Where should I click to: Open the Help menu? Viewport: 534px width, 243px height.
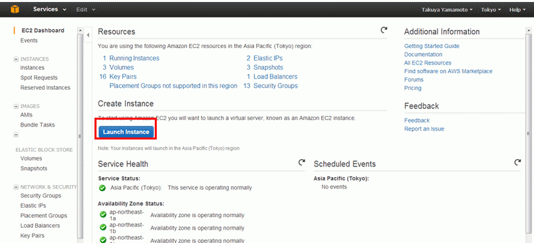click(x=517, y=10)
